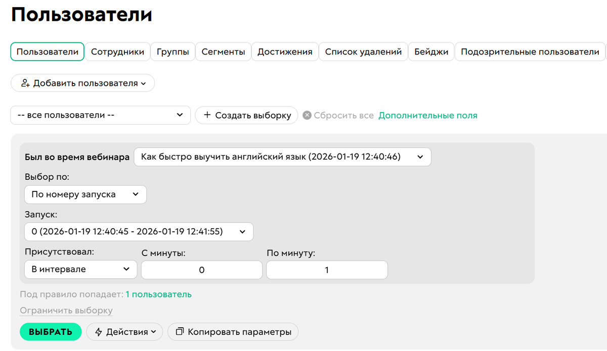Screen dimensions: 607x351
Task: Click the X circle icon beside «Сбросить все»
Action: (307, 115)
